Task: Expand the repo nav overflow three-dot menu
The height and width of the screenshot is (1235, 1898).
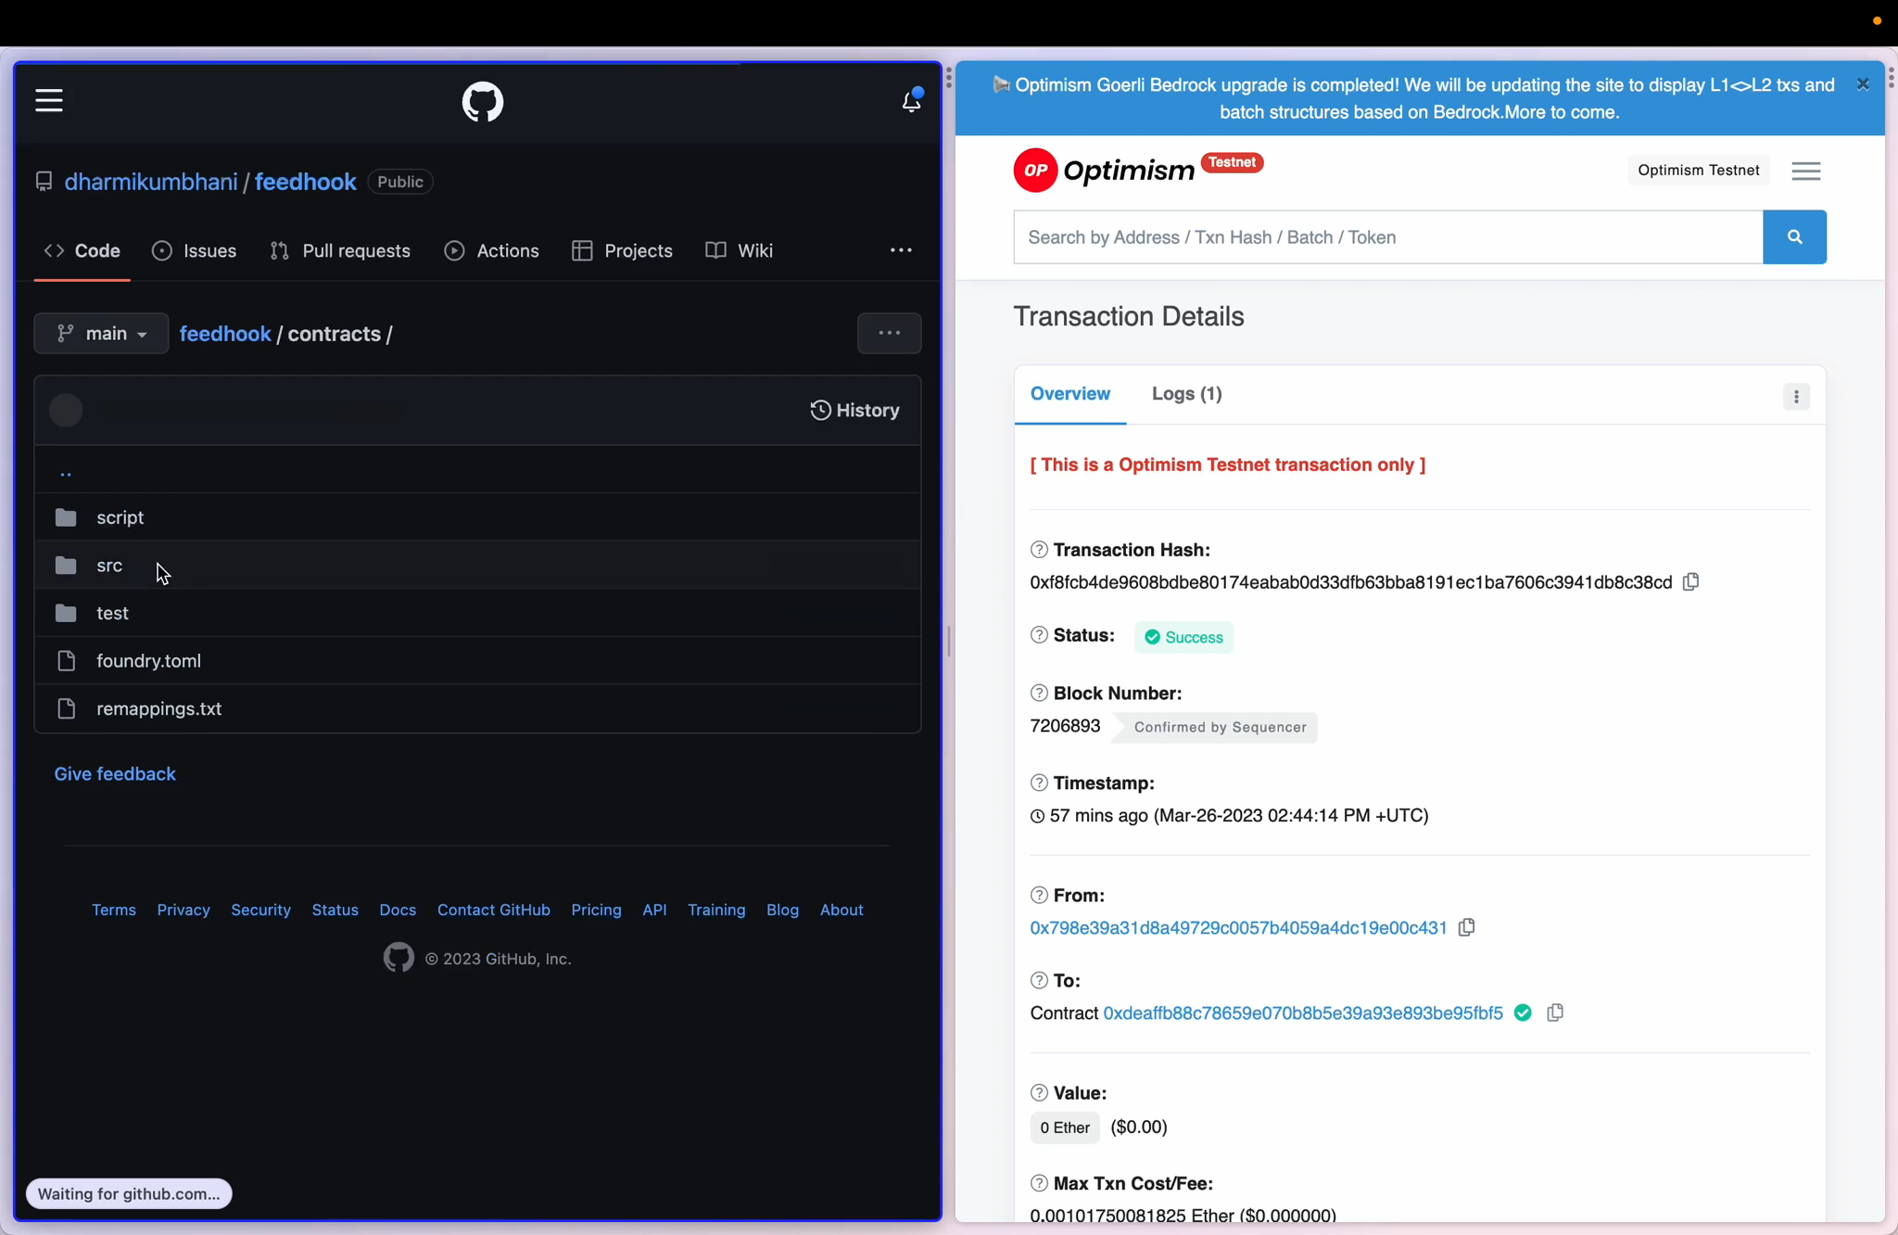Action: tap(901, 250)
